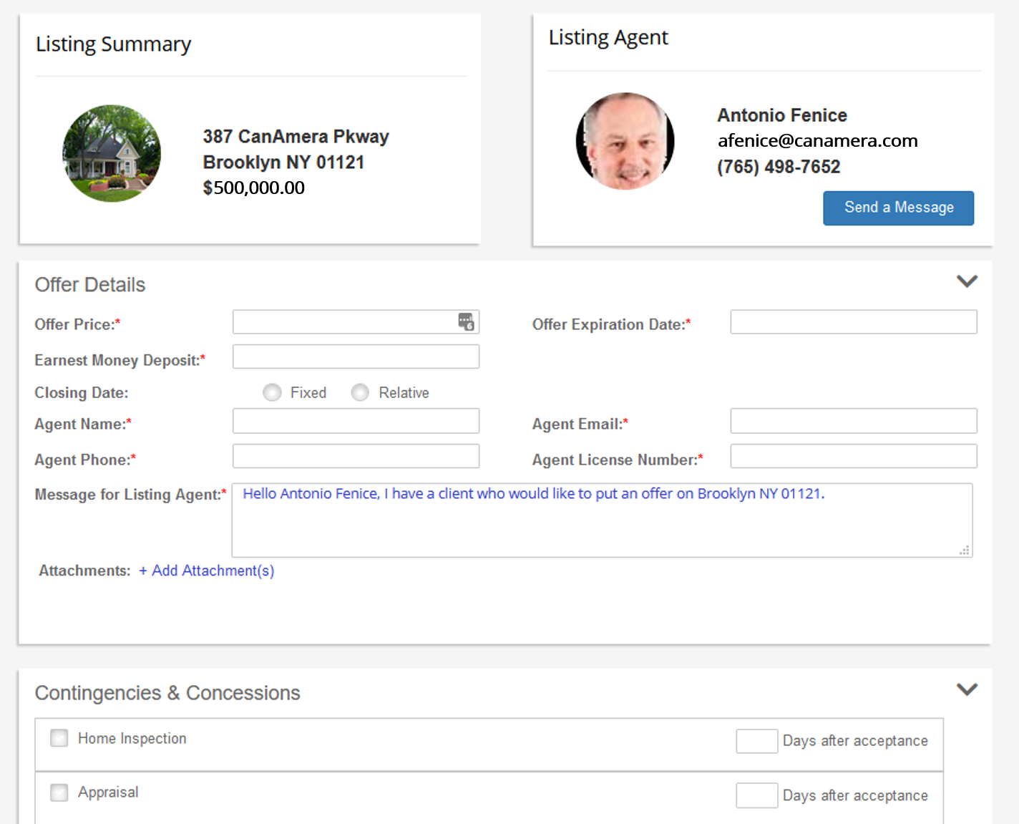Click the agent email afenice@canamera.com
This screenshot has width=1019, height=824.
click(x=818, y=140)
